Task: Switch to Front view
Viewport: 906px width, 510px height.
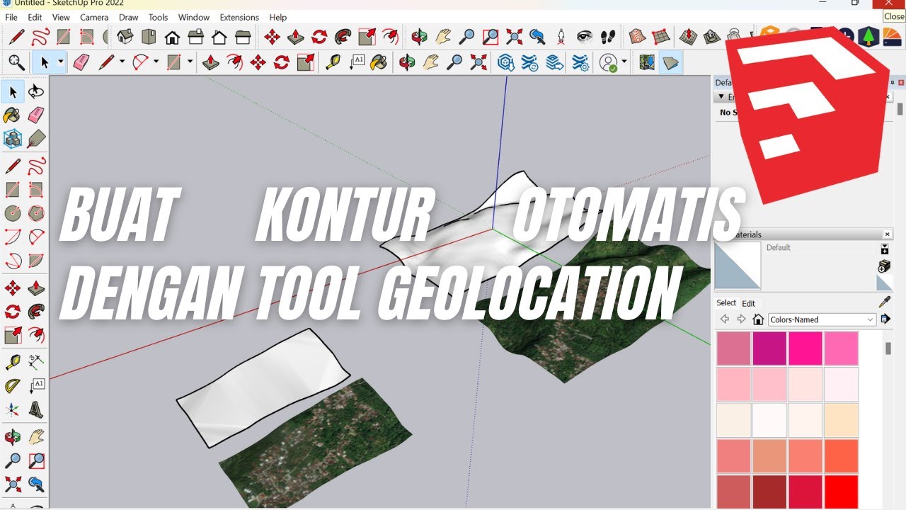Action: point(172,36)
